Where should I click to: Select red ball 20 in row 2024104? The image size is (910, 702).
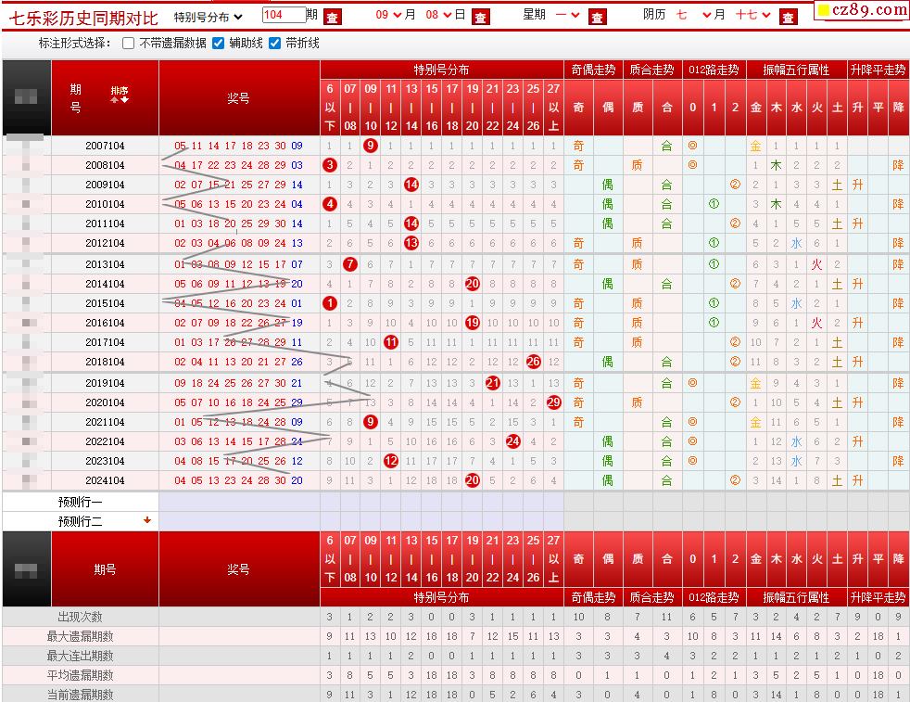[x=473, y=479]
